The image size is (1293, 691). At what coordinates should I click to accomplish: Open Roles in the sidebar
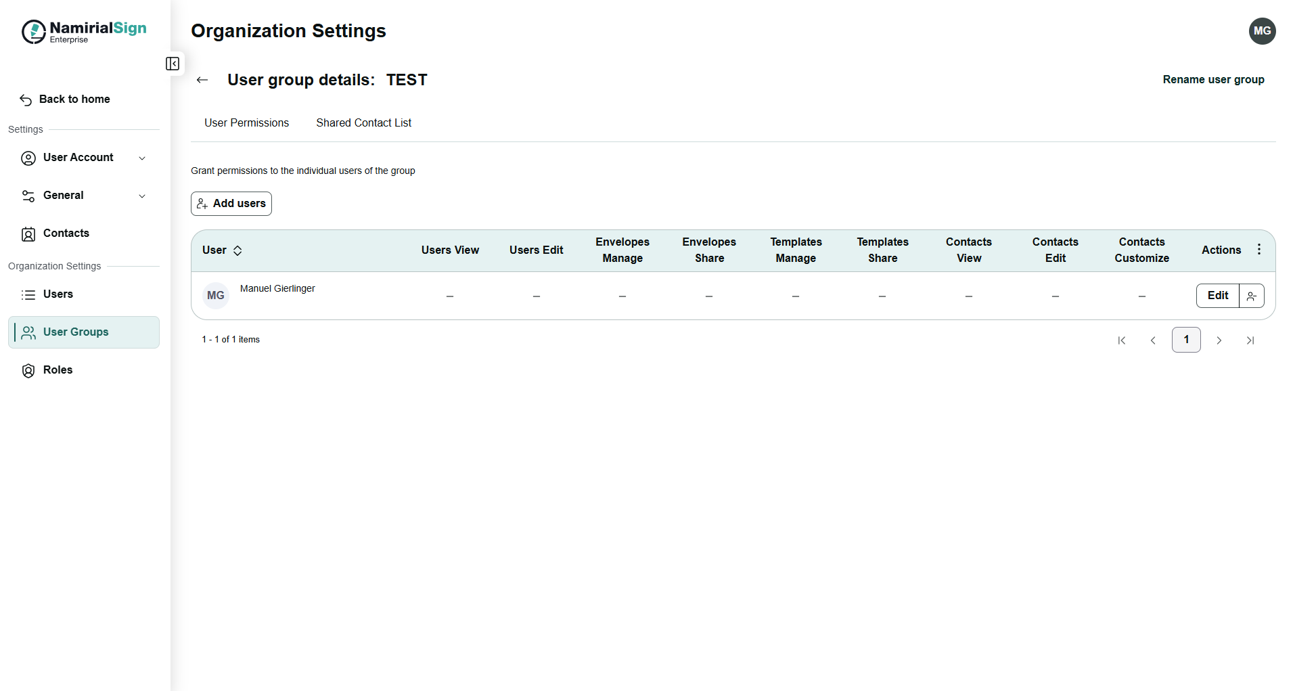58,370
